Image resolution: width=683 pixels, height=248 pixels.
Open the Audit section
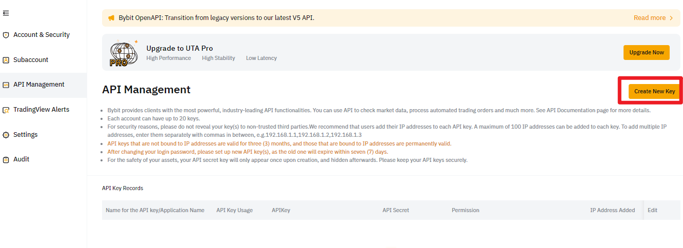coord(22,159)
